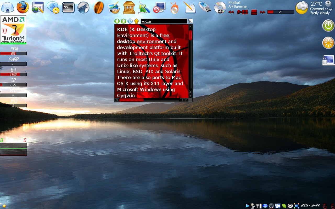
Task: Launch the flaming disc burner icon
Action: pyautogui.click(x=175, y=7)
